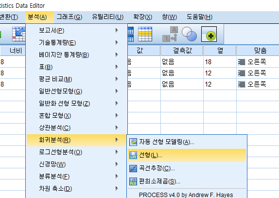Expand the 표(B) submenu
Image resolution: width=279 pixels, height=198 pixels.
pyautogui.click(x=76, y=67)
